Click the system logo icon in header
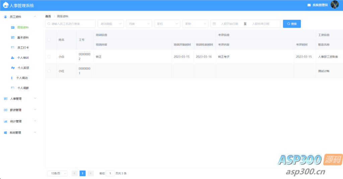343x179 pixels. [x=6, y=5]
